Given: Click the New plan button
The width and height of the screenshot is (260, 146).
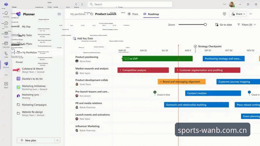Looking at the screenshot, I should [35, 140].
